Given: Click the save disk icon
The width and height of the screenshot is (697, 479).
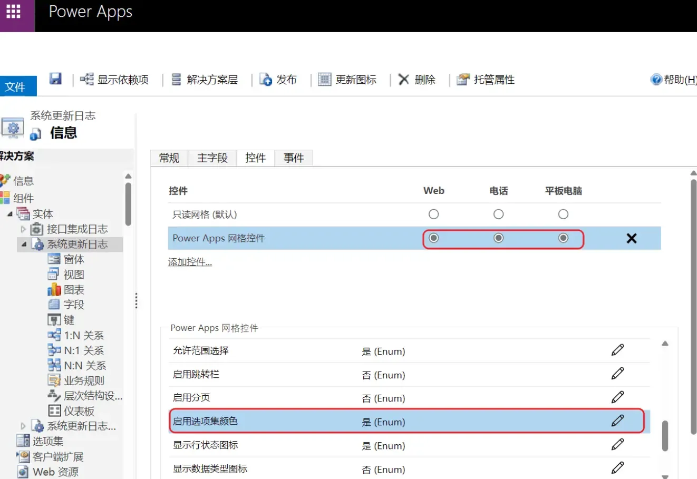Looking at the screenshot, I should click(55, 79).
